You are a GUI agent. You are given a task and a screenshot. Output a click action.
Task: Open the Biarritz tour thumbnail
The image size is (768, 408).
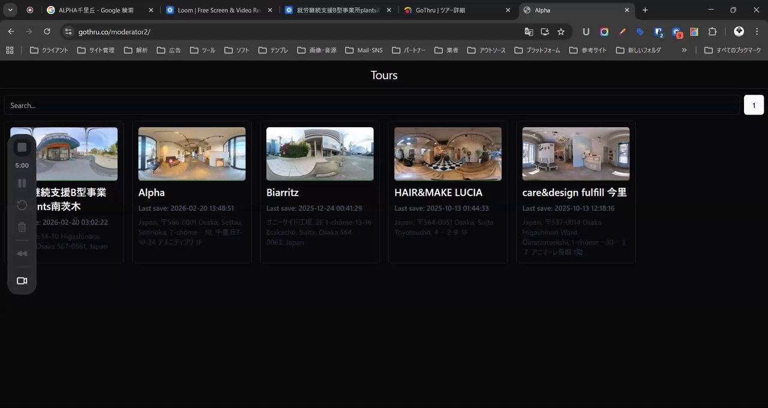(x=320, y=154)
